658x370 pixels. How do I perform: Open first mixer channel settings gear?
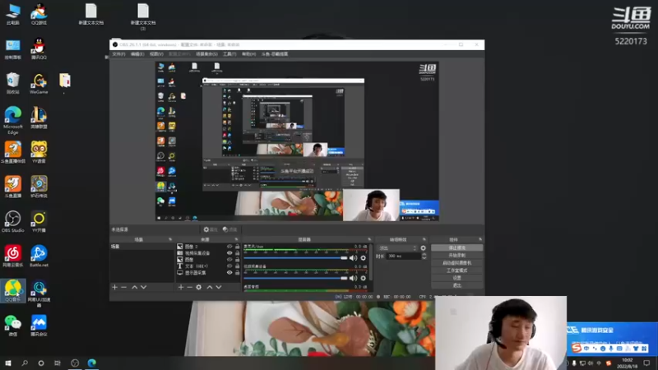[364, 258]
